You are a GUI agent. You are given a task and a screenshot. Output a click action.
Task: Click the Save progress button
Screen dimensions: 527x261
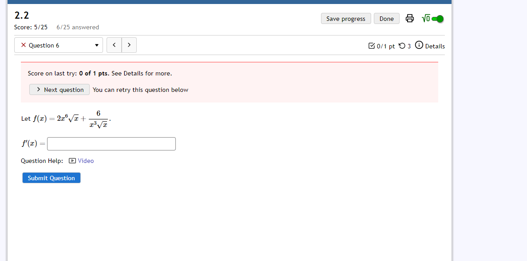(x=346, y=18)
